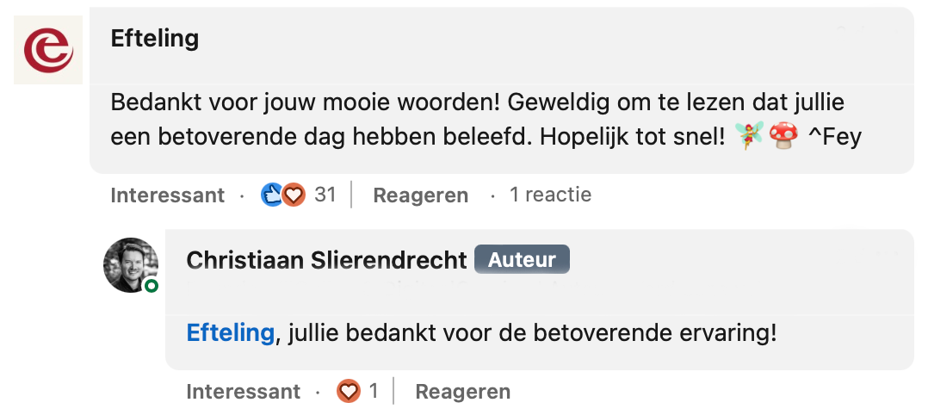Click the heart reaction icon in Christiaan's reply

pos(348,392)
